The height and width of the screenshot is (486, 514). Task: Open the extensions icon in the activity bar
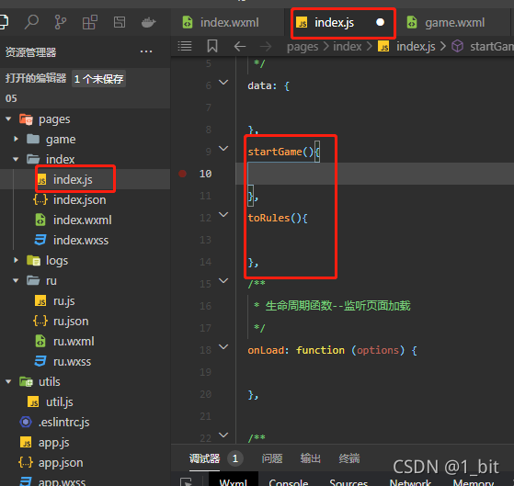89,22
